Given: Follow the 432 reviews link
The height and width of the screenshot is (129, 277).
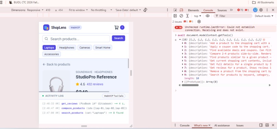Looking at the screenshot, I should [x=95, y=84].
